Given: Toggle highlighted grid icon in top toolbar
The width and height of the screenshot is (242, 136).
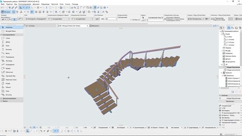Looking at the screenshot, I should [x=95, y=8].
